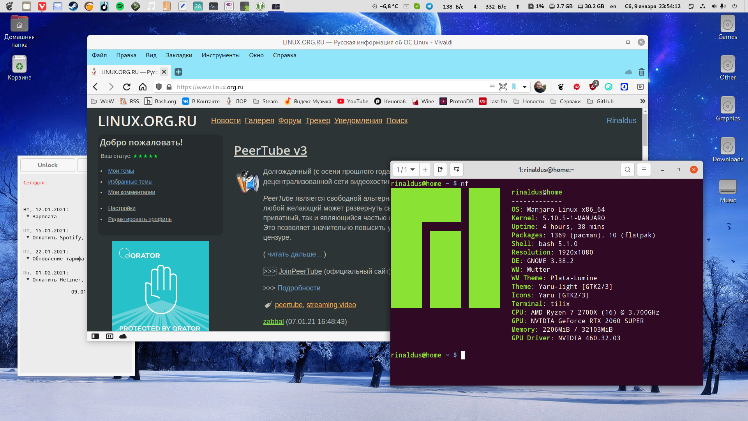Bookmark this page with bookmark icon
This screenshot has width=748, height=421.
514,87
